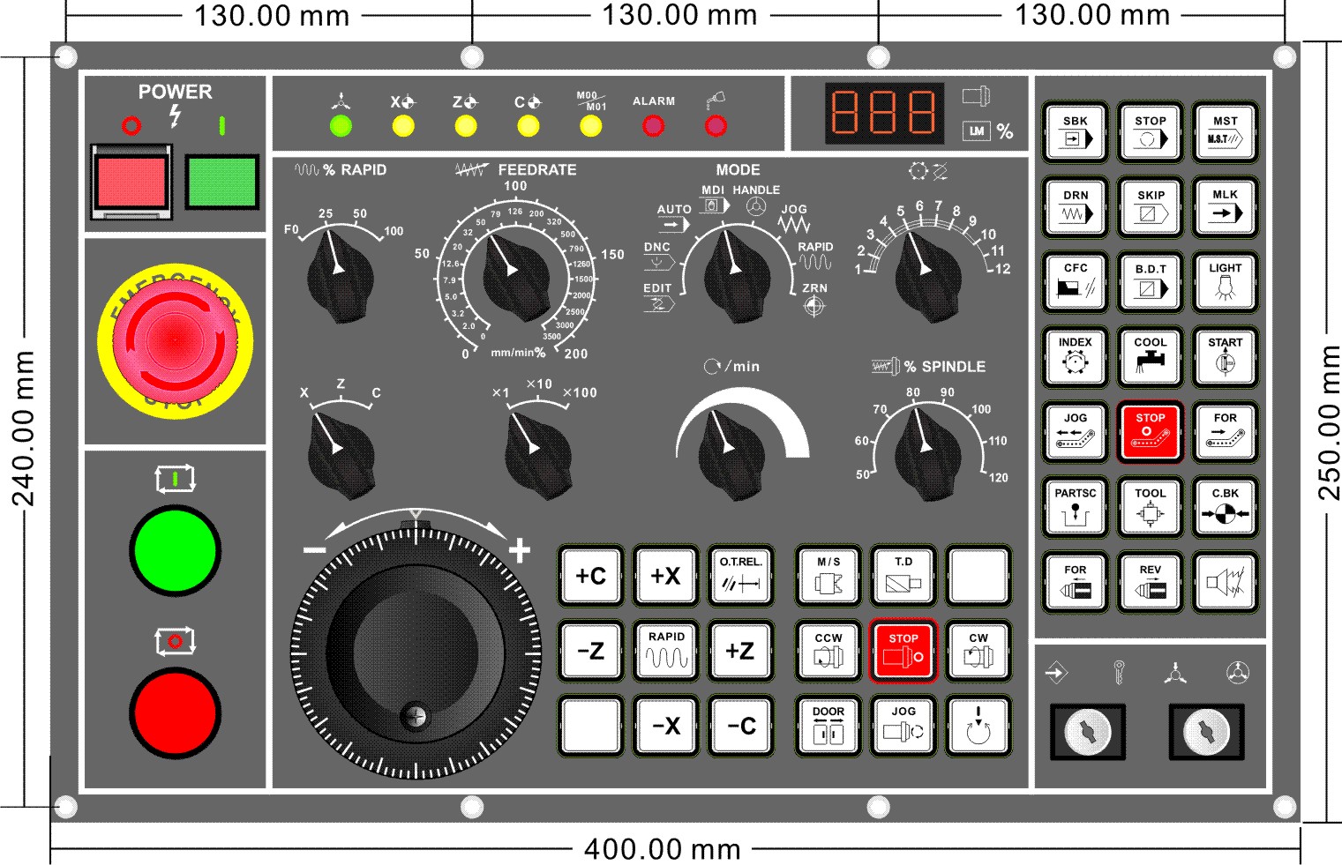Click the spindle speed /min knob
1342x865 pixels.
coord(731,453)
